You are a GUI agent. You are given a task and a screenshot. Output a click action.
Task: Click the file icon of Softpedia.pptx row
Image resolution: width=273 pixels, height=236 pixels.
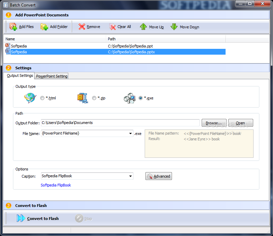tap(8, 52)
